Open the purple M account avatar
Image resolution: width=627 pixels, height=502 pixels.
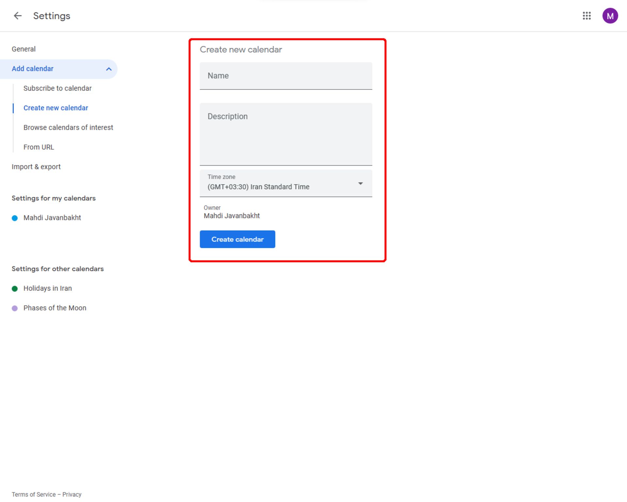[x=610, y=16]
